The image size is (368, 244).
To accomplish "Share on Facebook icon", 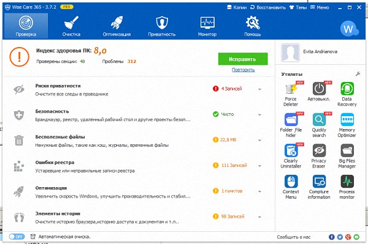I will pyautogui.click(x=331, y=237).
